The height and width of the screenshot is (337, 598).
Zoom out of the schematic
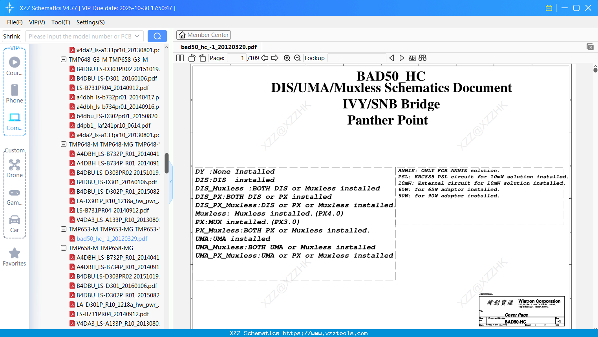(297, 58)
